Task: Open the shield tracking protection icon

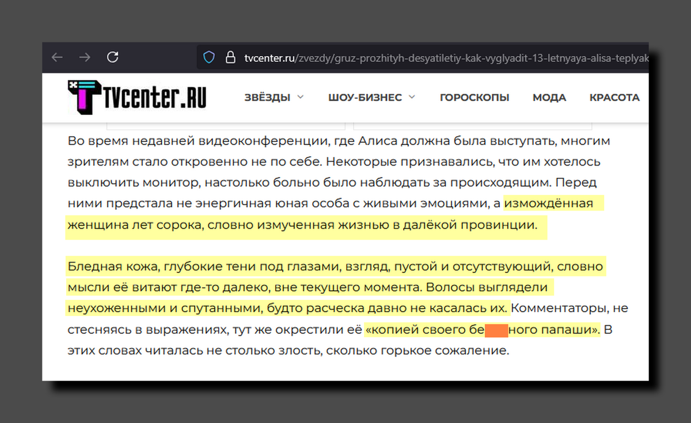Action: 208,57
